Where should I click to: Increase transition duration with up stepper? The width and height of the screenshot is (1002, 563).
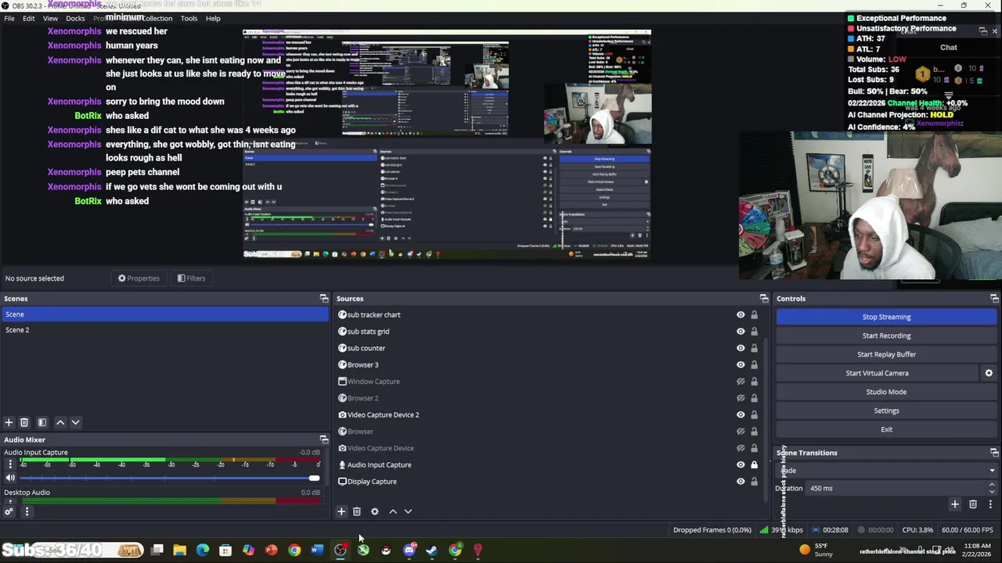tap(992, 485)
